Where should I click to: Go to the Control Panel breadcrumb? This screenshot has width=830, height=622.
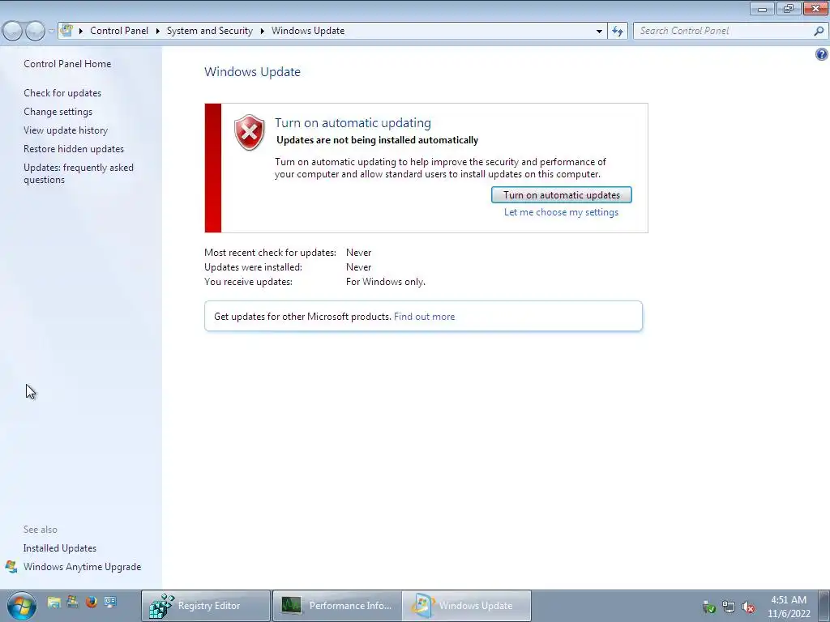(x=119, y=31)
